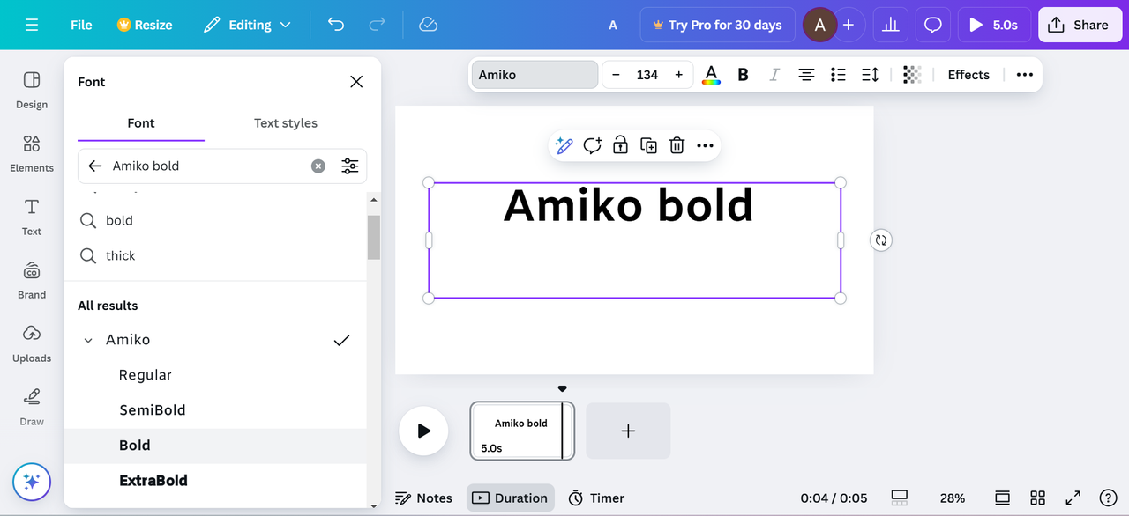The height and width of the screenshot is (516, 1129).
Task: Open the analytics chart icon
Action: point(891,25)
